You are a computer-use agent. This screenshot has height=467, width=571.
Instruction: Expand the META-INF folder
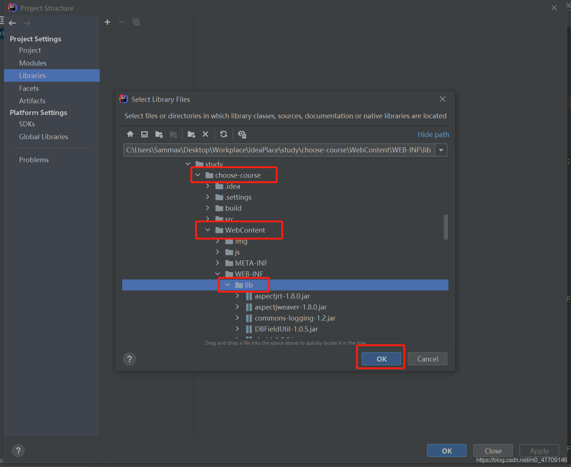[x=218, y=263]
